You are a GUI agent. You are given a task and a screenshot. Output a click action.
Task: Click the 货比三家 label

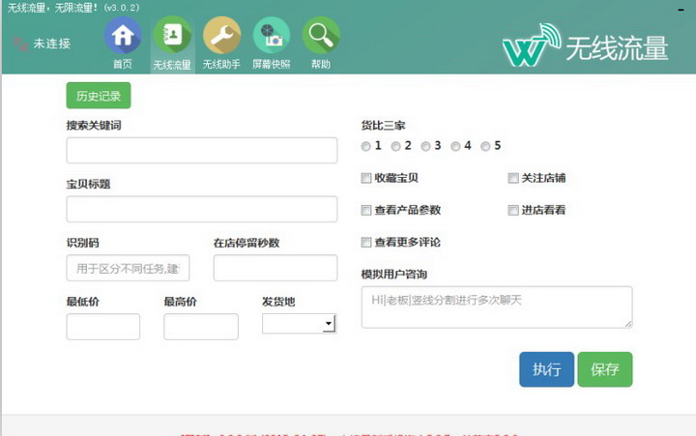tap(383, 126)
